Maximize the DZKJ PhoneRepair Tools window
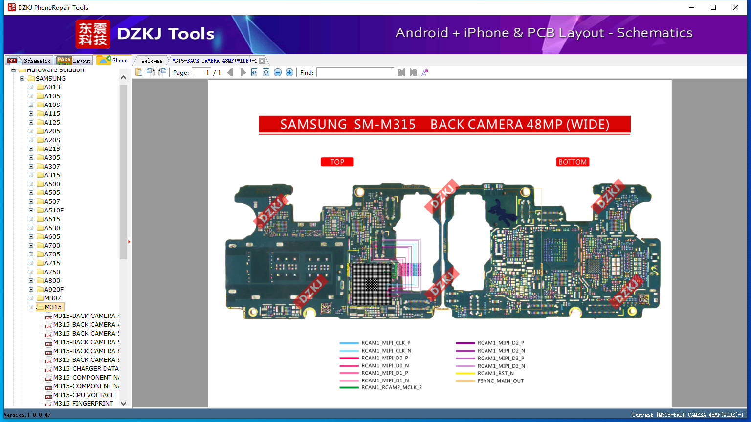The image size is (751, 422). 713,7
